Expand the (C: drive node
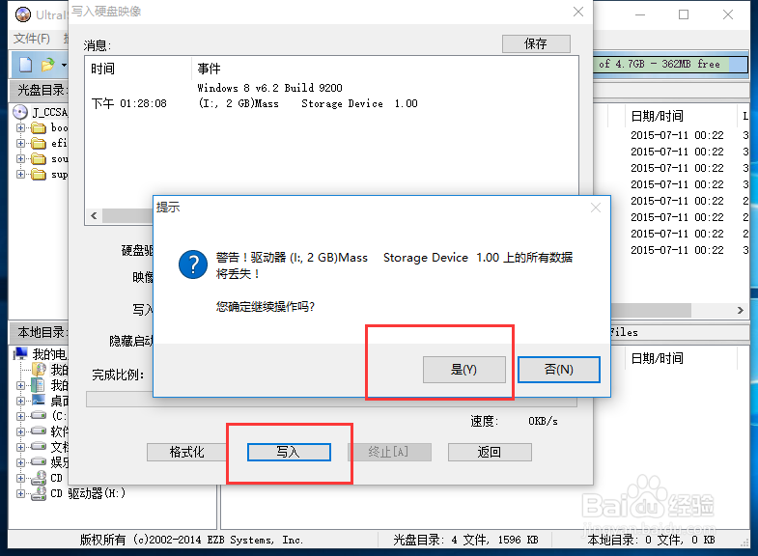758x556 pixels. [x=20, y=416]
